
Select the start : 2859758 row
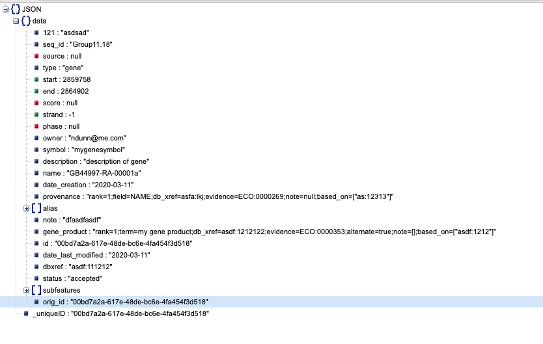[66, 79]
